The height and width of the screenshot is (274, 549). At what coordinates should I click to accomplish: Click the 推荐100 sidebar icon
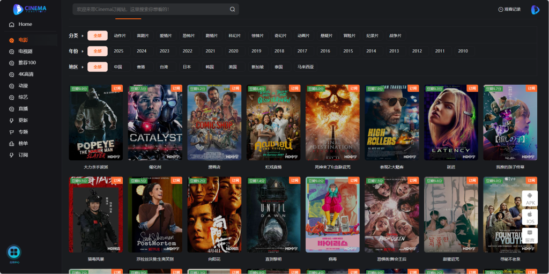tap(12, 63)
